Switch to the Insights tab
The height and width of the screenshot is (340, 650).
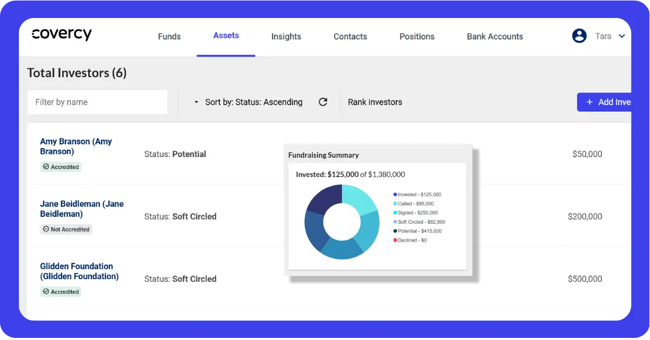click(286, 36)
